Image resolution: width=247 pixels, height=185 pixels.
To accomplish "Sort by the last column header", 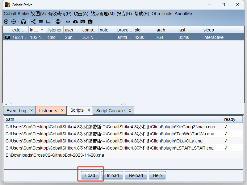I will coord(190,30).
